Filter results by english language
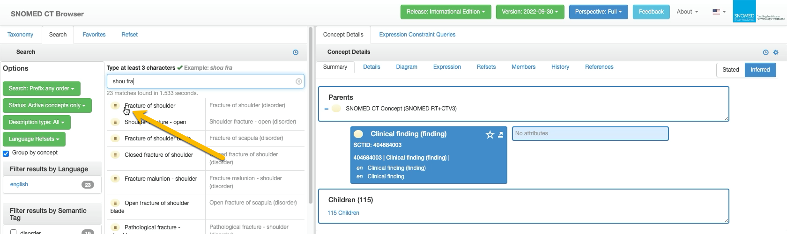The width and height of the screenshot is (787, 234). [19, 184]
